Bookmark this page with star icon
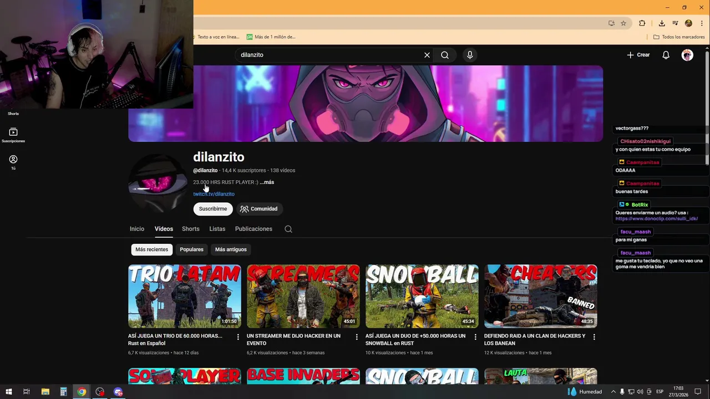The image size is (710, 399). (x=623, y=23)
